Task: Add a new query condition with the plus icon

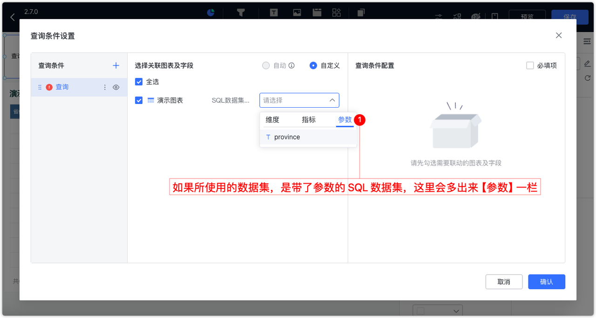Action: tap(115, 65)
